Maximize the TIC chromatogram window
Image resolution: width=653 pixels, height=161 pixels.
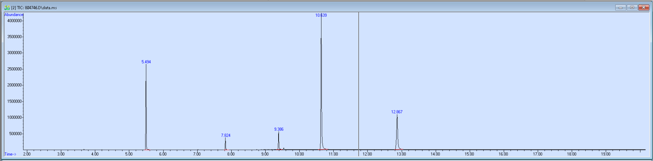(x=632, y=7)
